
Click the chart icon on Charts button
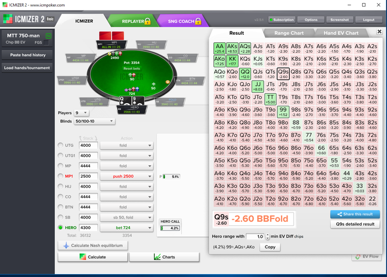(x=157, y=257)
